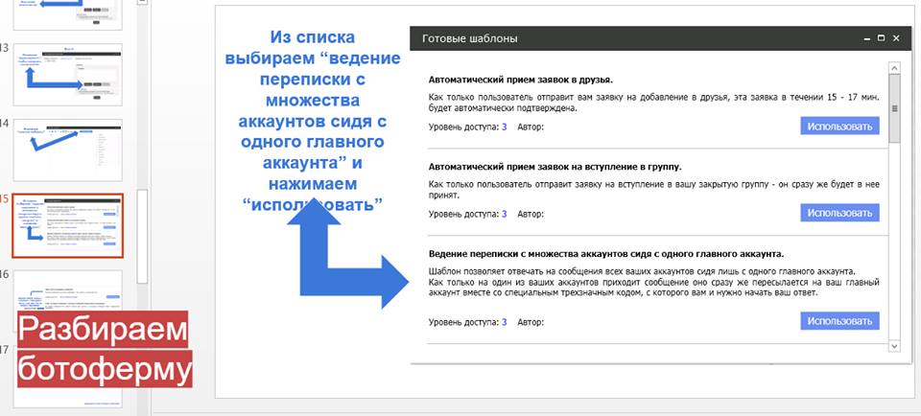Click the template list scrollbar thumb

tap(894, 107)
